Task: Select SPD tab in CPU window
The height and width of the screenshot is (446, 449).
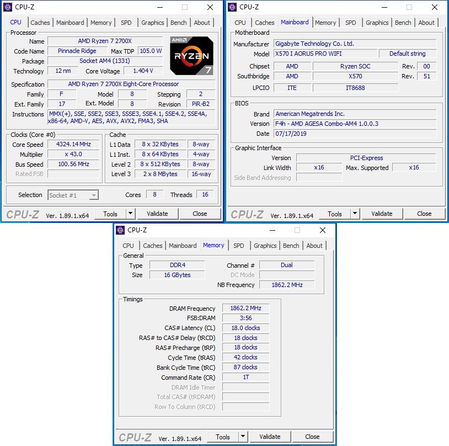Action: coord(126,23)
